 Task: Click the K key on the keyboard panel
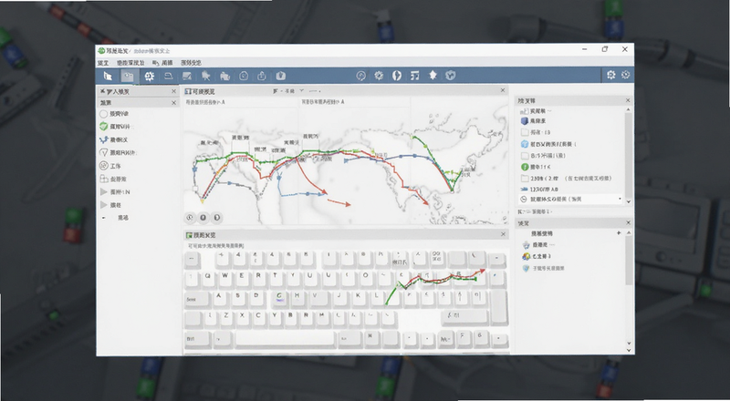(358, 298)
